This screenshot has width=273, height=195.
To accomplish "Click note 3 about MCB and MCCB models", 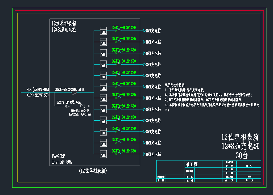I will click(204, 100).
